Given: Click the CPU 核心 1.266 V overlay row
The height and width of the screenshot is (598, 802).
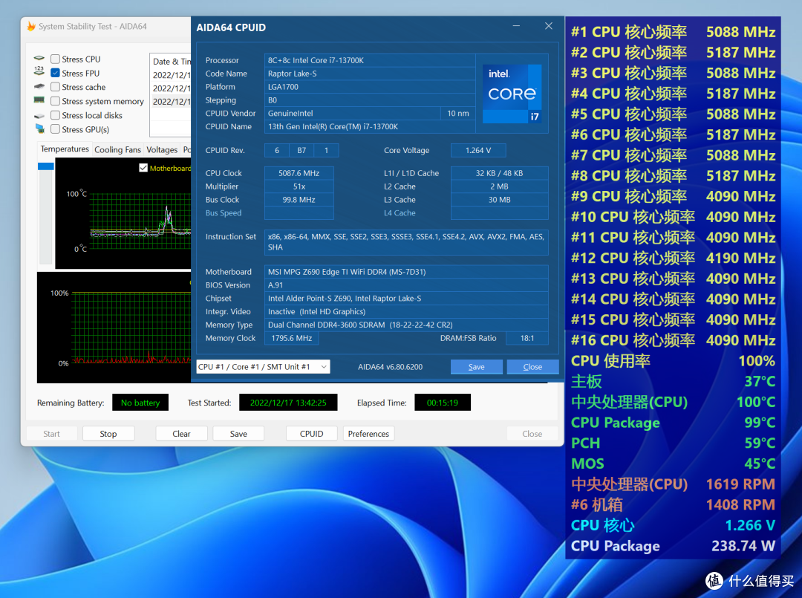Looking at the screenshot, I should [673, 525].
